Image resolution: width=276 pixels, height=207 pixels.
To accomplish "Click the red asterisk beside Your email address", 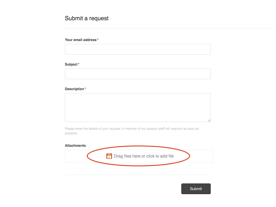I will (x=98, y=40).
